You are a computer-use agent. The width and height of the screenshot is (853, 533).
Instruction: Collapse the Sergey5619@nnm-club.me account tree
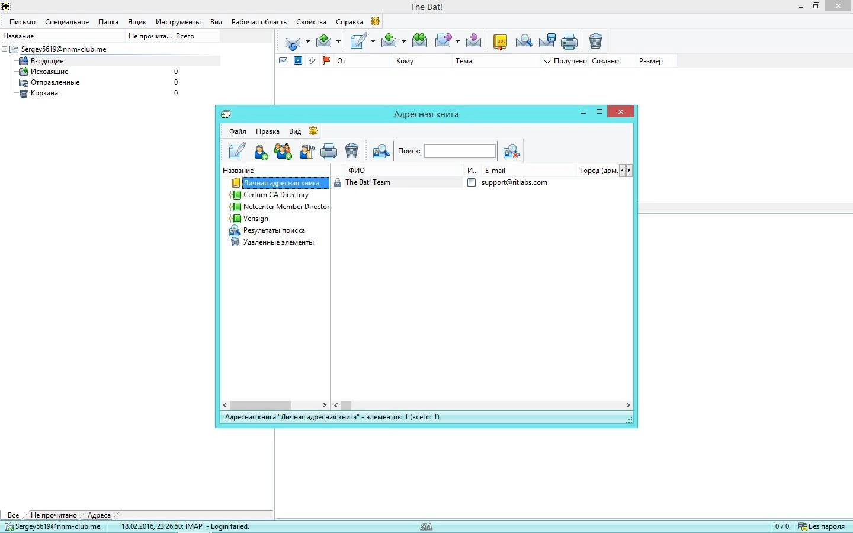(x=5, y=49)
